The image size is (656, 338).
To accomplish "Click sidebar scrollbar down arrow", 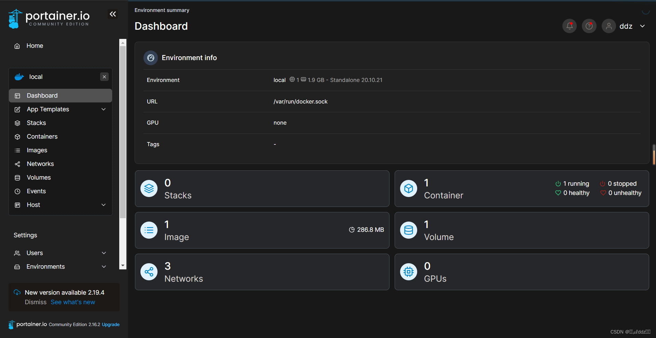I will click(x=123, y=266).
